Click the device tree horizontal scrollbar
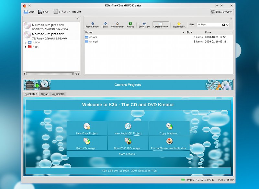 (50, 74)
